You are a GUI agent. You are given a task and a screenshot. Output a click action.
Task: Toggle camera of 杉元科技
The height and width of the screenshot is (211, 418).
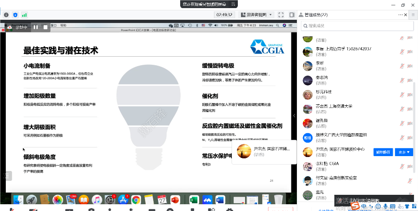coord(410,94)
